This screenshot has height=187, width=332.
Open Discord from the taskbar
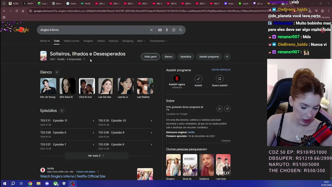tap(47, 184)
